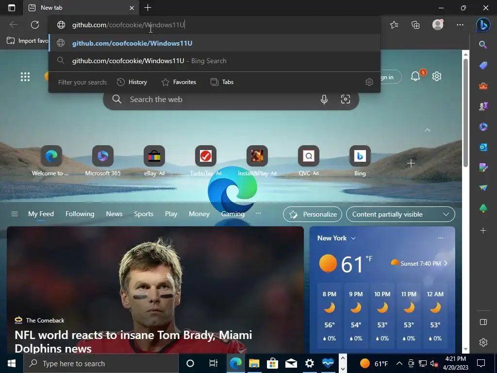Open weather card ellipsis options
This screenshot has width=497, height=373.
pyautogui.click(x=441, y=238)
